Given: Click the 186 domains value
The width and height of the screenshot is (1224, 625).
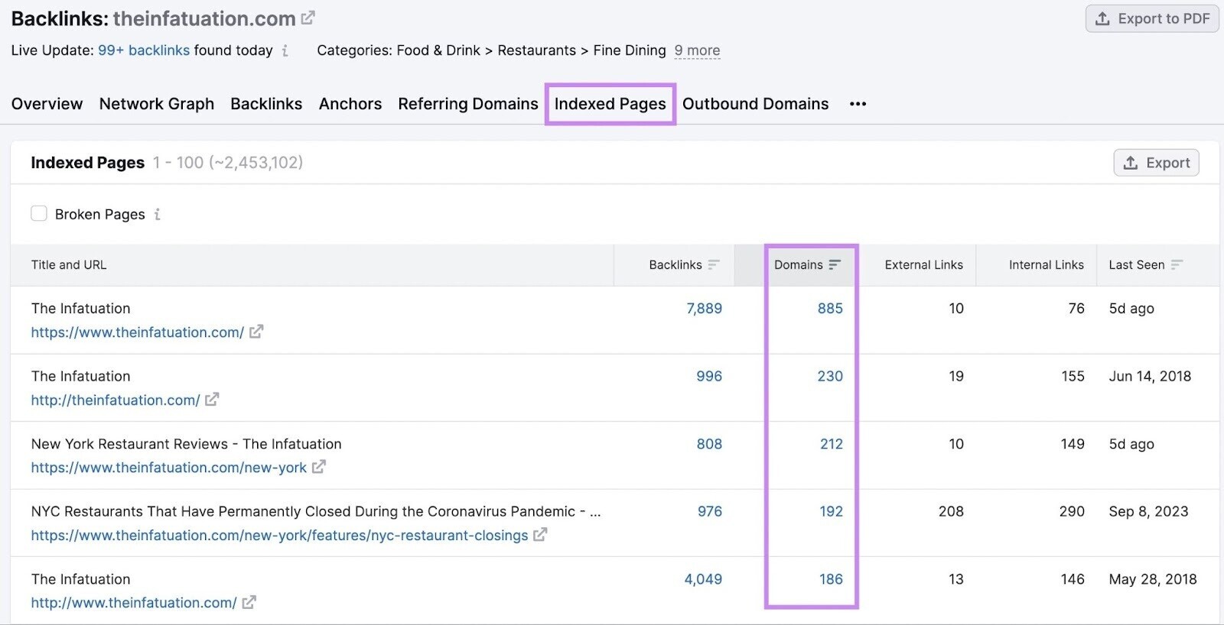Looking at the screenshot, I should click(x=831, y=579).
